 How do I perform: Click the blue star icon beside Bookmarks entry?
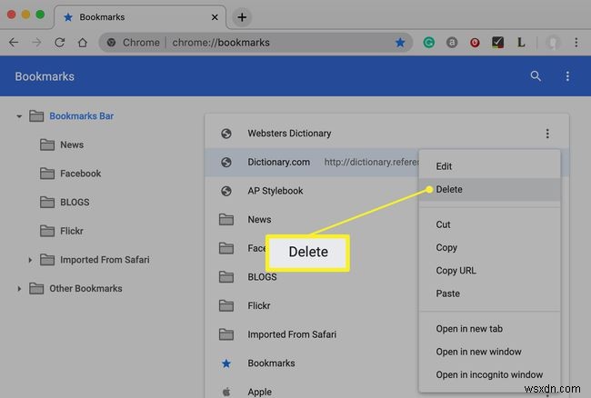coord(226,363)
